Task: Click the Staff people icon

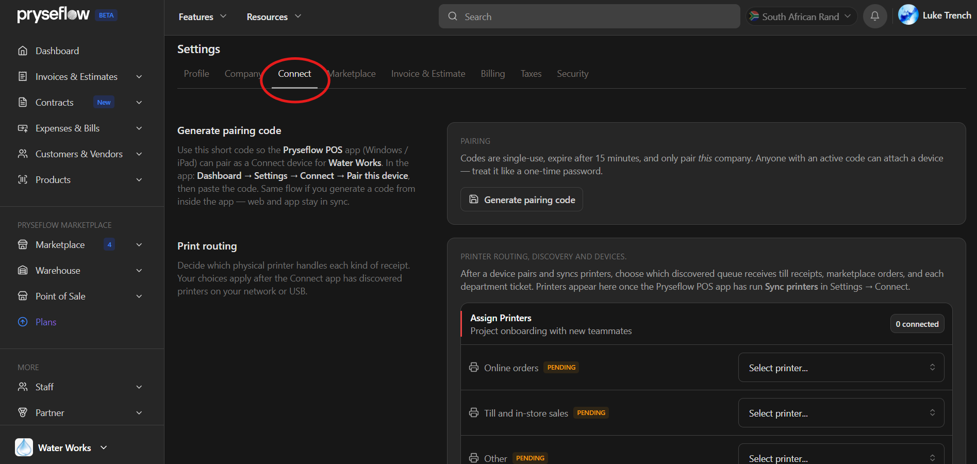Action: point(23,387)
